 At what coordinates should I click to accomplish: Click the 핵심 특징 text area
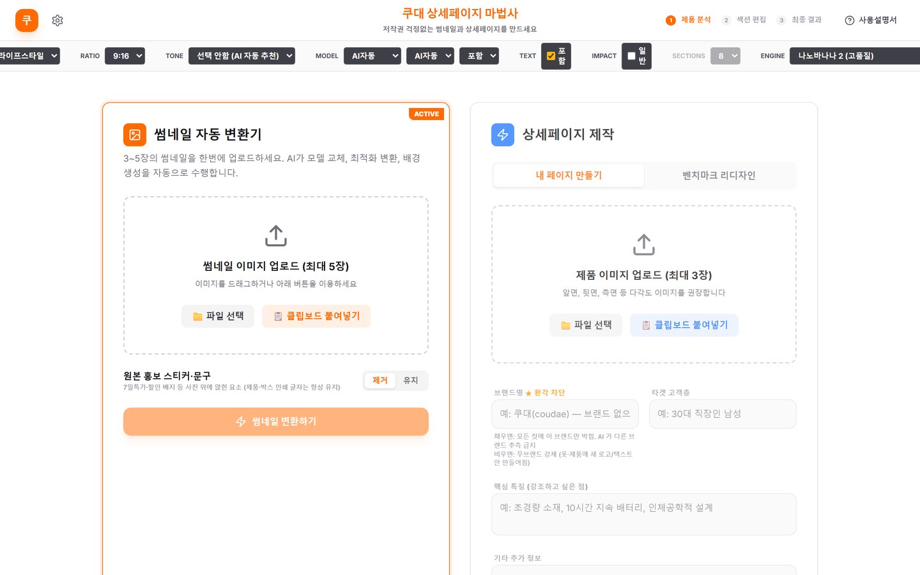[644, 514]
